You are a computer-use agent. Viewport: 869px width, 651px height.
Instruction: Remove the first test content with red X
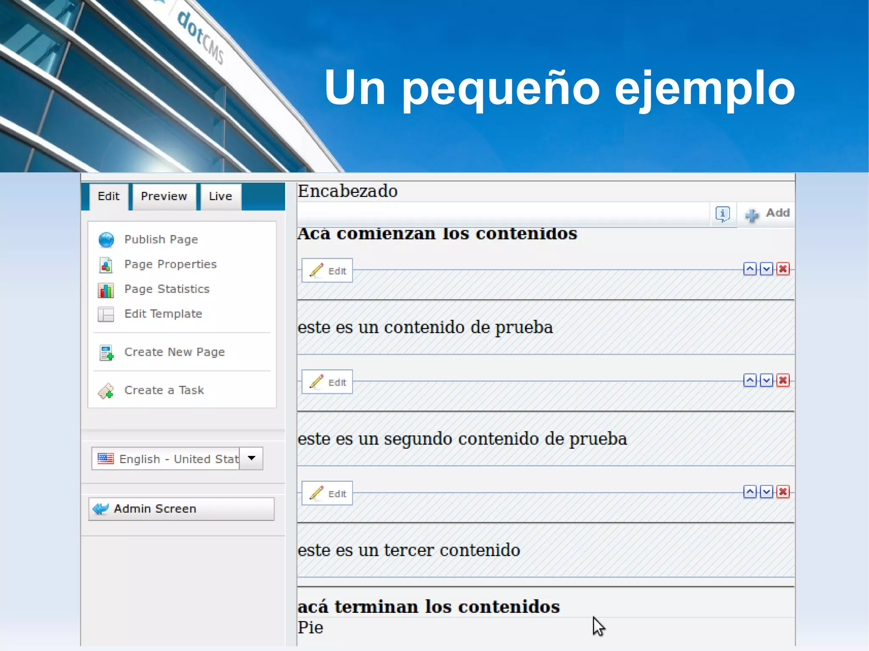click(x=783, y=269)
